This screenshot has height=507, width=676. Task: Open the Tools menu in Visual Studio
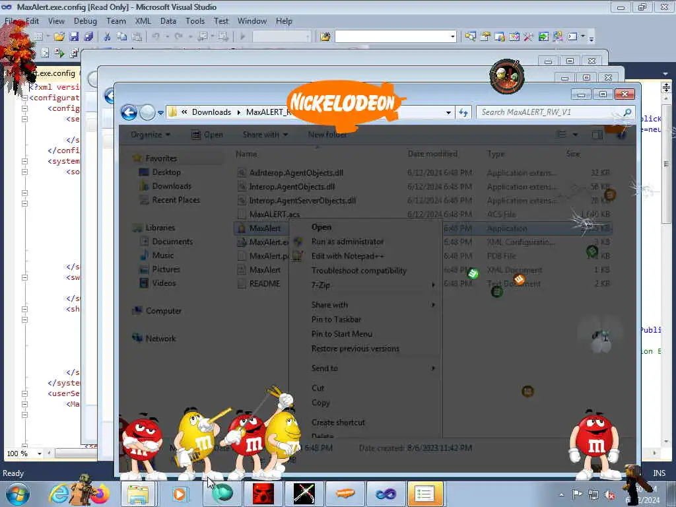pyautogui.click(x=195, y=20)
